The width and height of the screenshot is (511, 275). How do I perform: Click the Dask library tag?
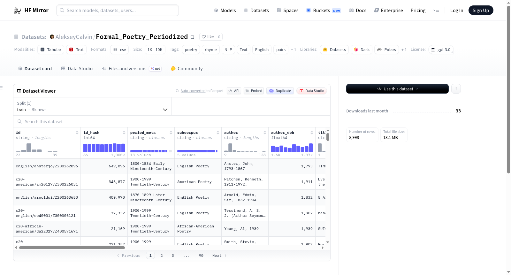point(362,50)
